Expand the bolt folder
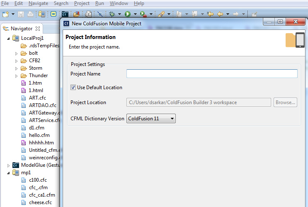Viewport: 308px width, 207px height. [x=16, y=54]
